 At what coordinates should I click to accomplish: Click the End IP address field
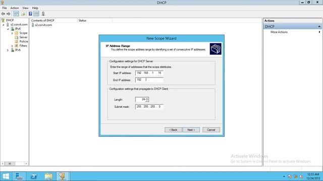[x=149, y=80]
